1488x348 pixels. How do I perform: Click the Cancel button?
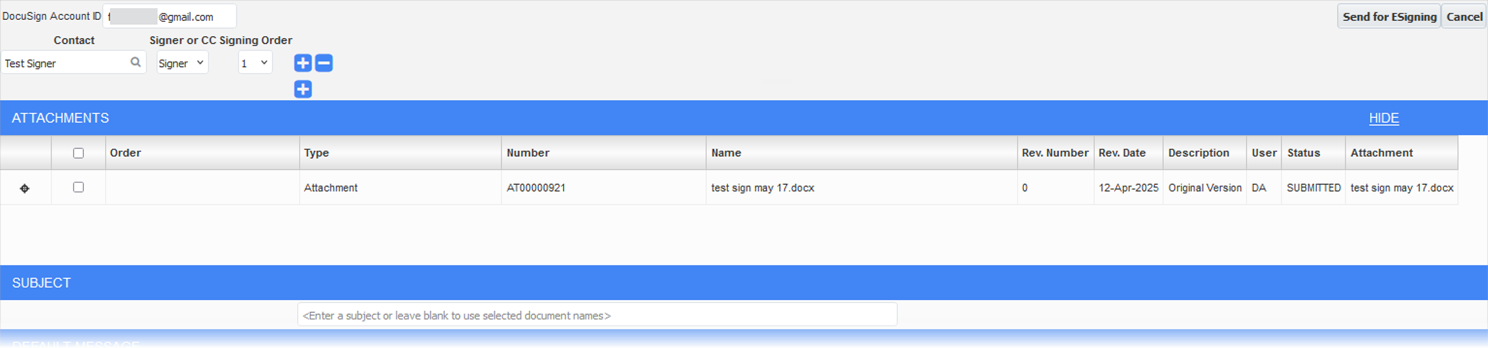(1464, 17)
